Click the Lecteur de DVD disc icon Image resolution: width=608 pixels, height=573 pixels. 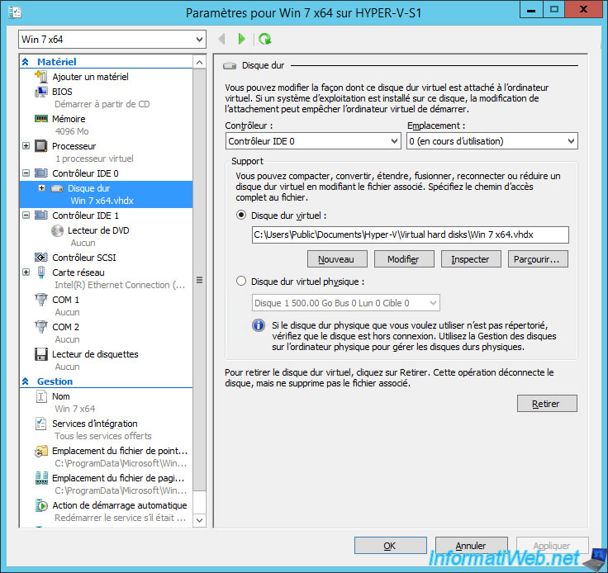click(x=57, y=230)
